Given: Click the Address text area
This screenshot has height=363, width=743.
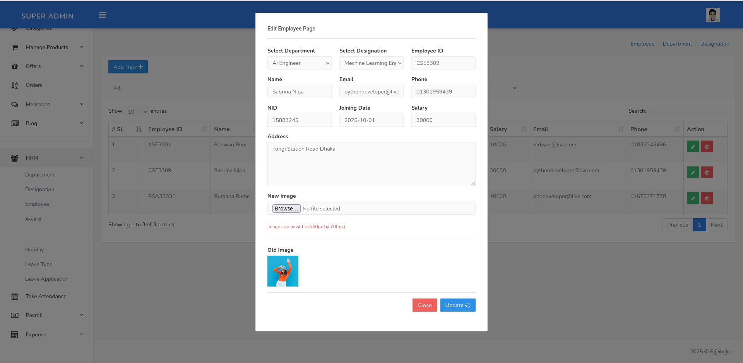Looking at the screenshot, I should pyautogui.click(x=371, y=164).
